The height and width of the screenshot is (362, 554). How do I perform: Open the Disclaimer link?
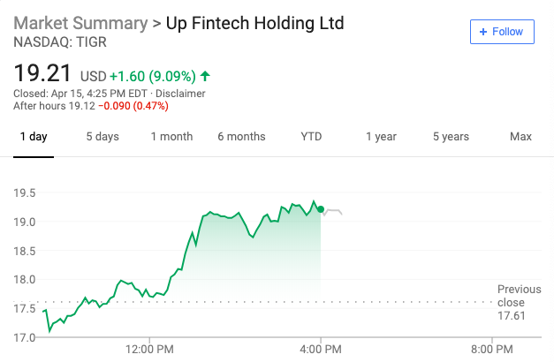pyautogui.click(x=180, y=93)
